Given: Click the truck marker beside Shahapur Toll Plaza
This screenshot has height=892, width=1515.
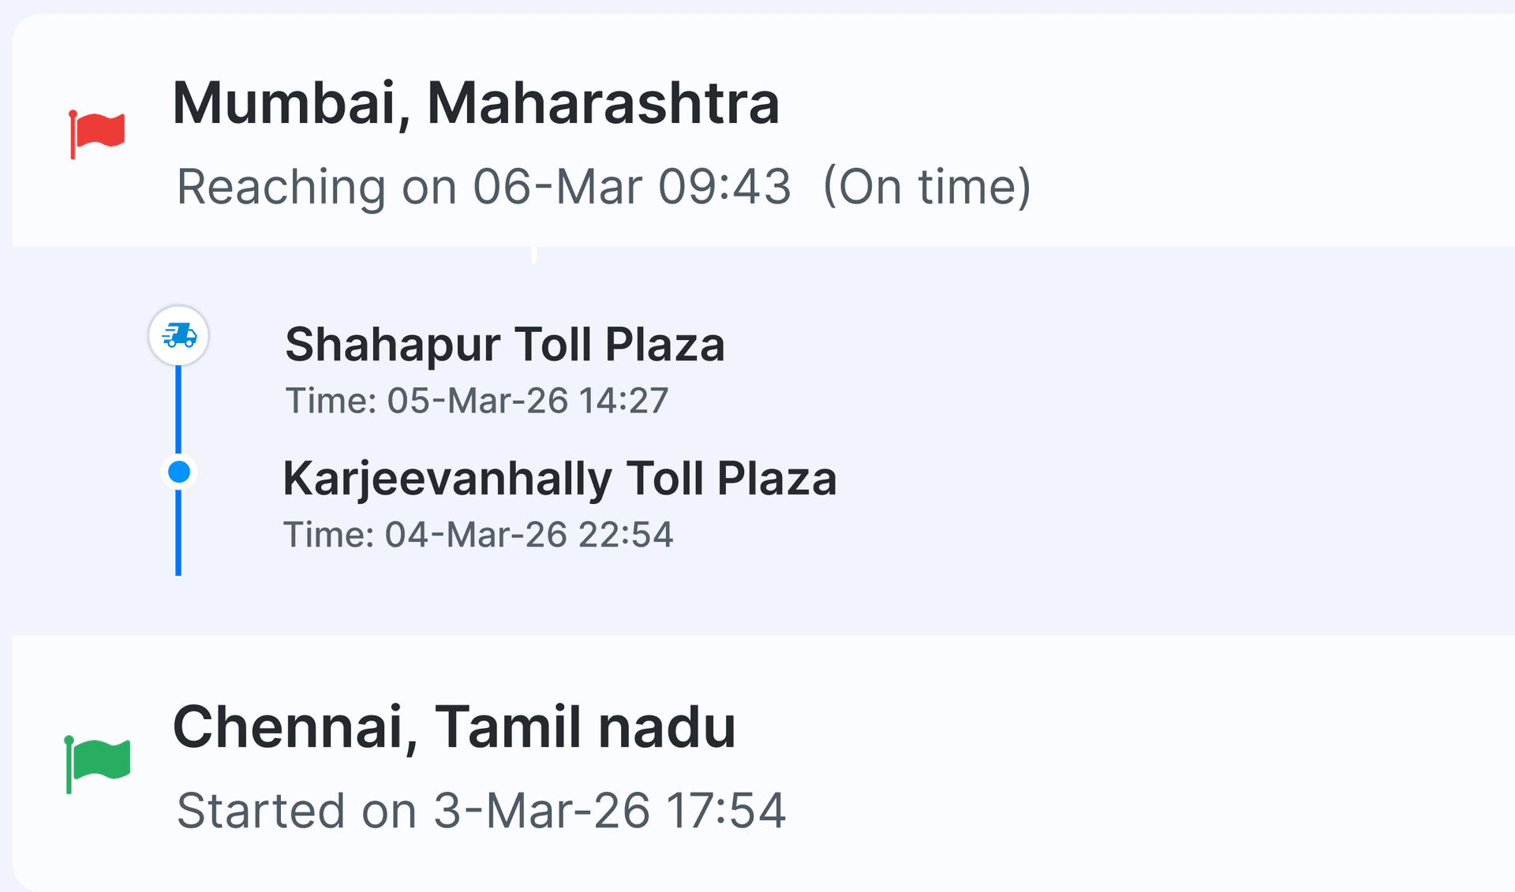Looking at the screenshot, I should (178, 336).
